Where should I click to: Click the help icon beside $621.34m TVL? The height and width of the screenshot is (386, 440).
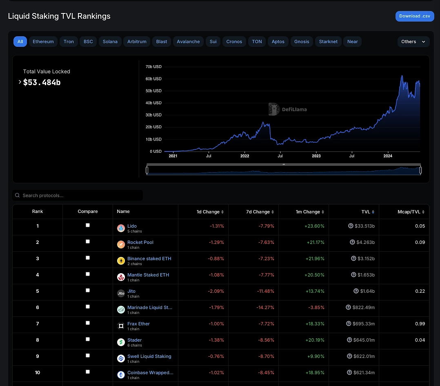coord(349,372)
